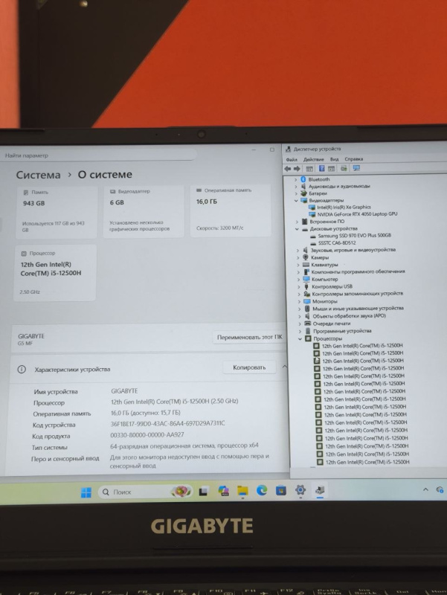Viewport: 447px width, 595px height.
Task: Select Intel(R) Iris(R) Xe Graphics device
Action: [344, 208]
